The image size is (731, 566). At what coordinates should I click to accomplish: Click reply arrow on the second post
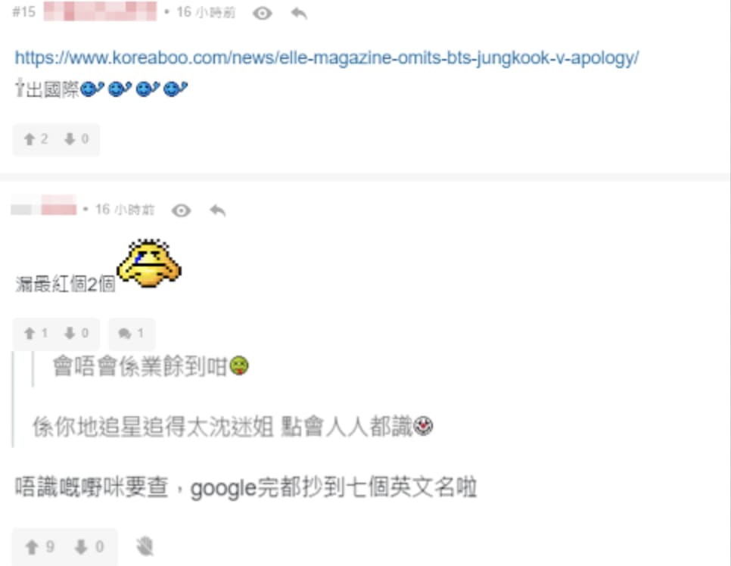(x=218, y=210)
